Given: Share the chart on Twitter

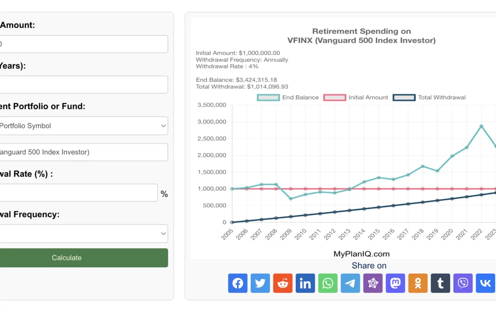Looking at the screenshot, I should [260, 283].
